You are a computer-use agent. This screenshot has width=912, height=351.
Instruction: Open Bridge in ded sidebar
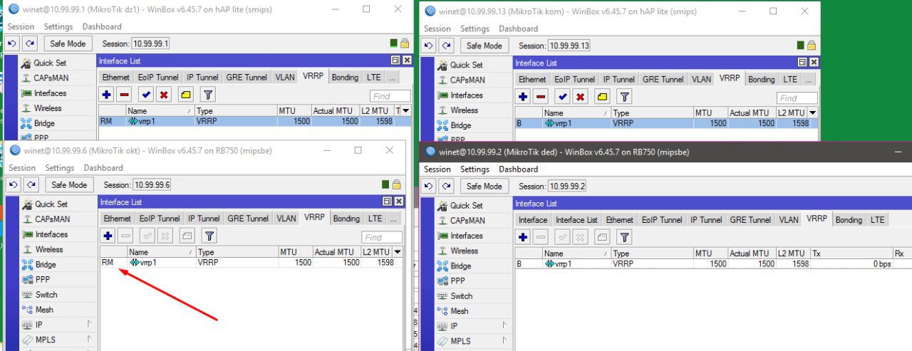click(461, 266)
